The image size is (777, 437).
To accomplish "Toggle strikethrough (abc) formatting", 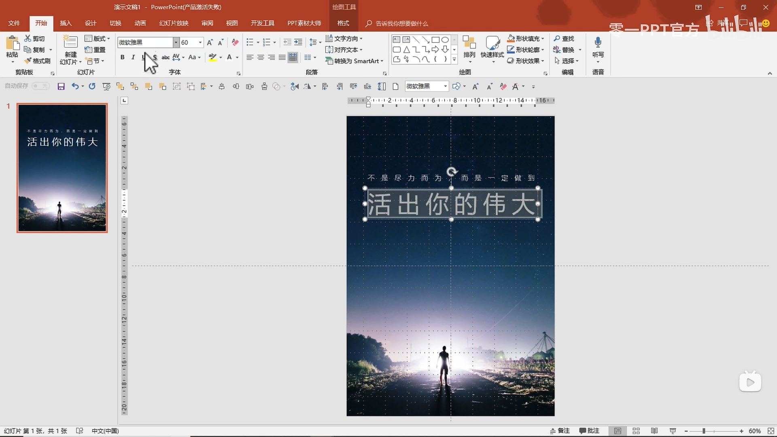I will coord(166,57).
